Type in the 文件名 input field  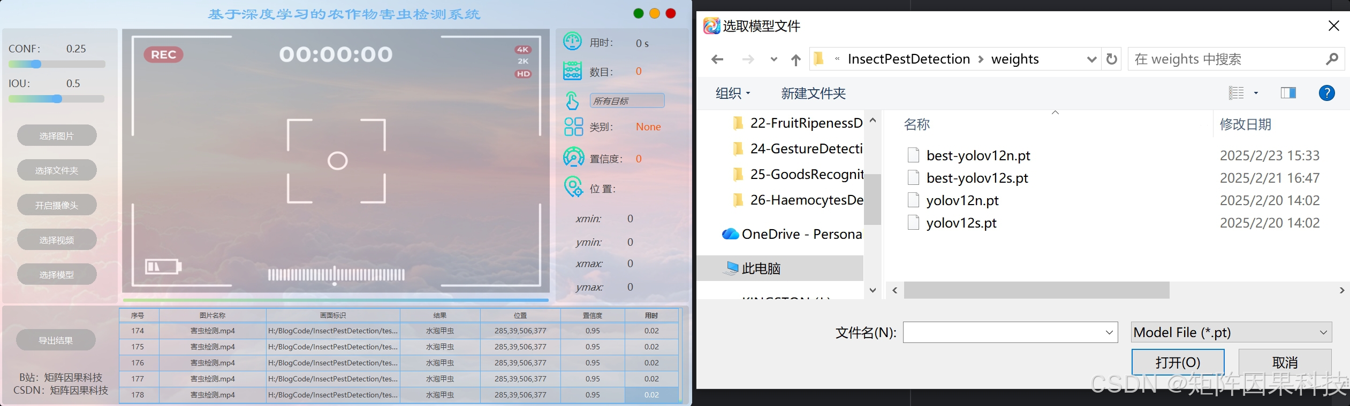[x=1010, y=332]
